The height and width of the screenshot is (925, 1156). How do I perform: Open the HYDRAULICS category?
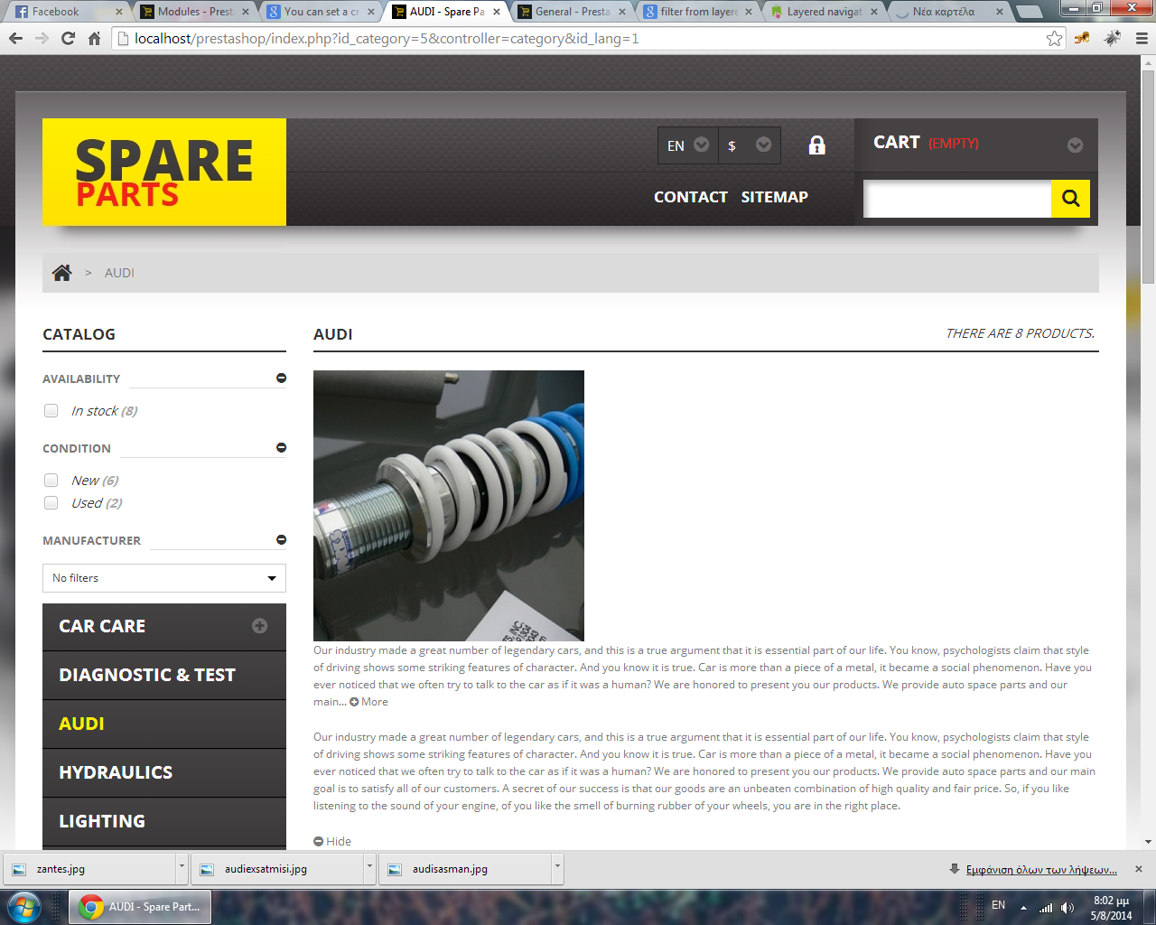(x=164, y=772)
